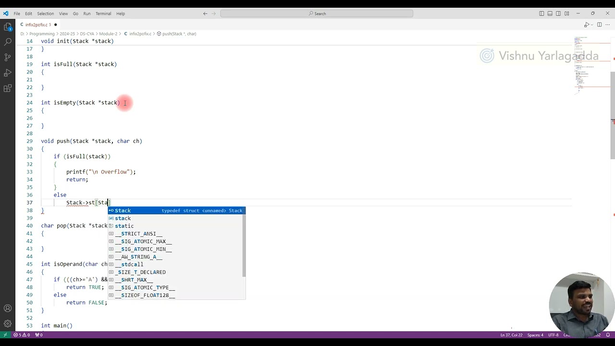This screenshot has height=346, width=615.
Task: Open the Run and Debug view
Action: pos(8,73)
